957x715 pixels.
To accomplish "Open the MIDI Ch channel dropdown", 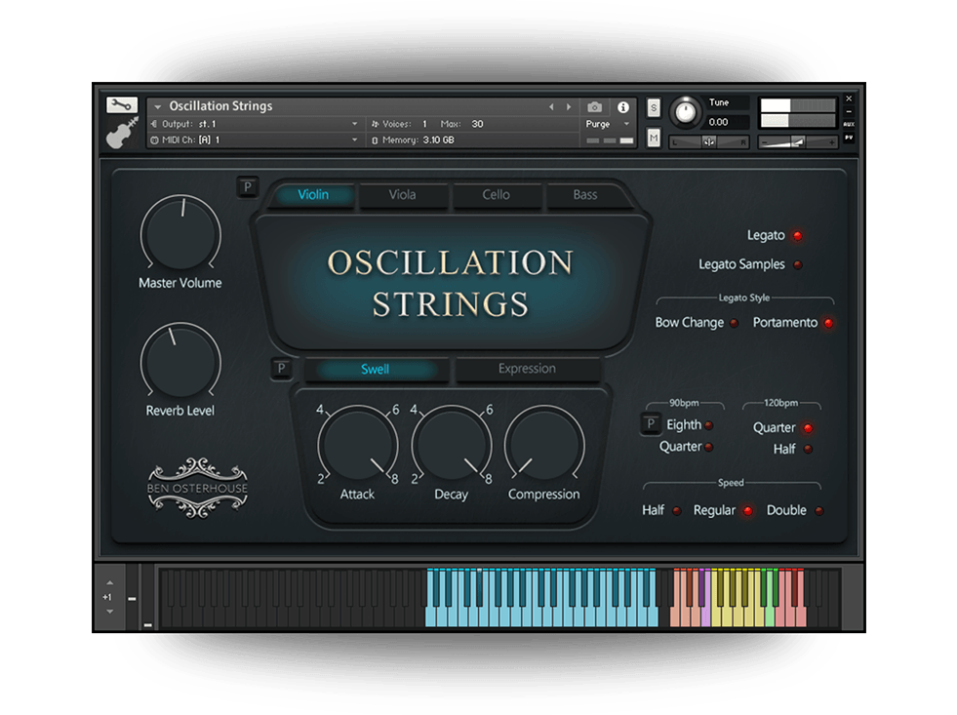I will coord(354,139).
